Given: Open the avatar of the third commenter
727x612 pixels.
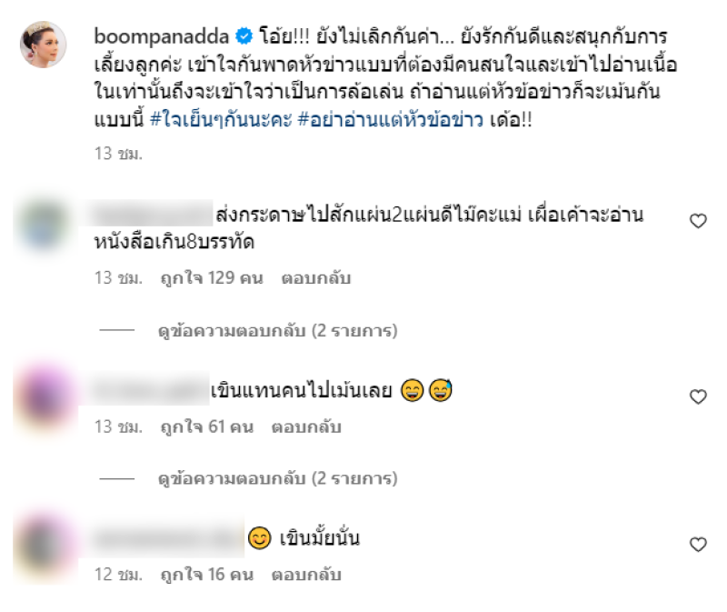Looking at the screenshot, I should pos(45,547).
